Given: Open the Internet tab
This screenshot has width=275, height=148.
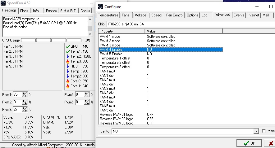Looking at the screenshot, I should pyautogui.click(x=253, y=15).
